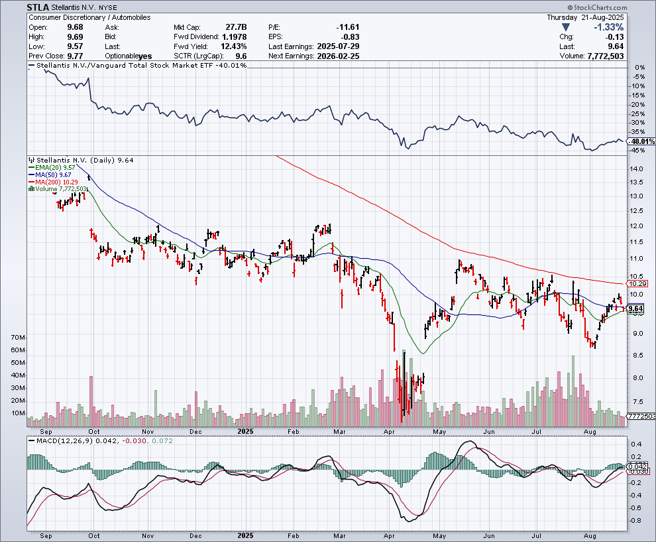Click the NYSE exchange label
656x542 pixels.
(x=108, y=8)
